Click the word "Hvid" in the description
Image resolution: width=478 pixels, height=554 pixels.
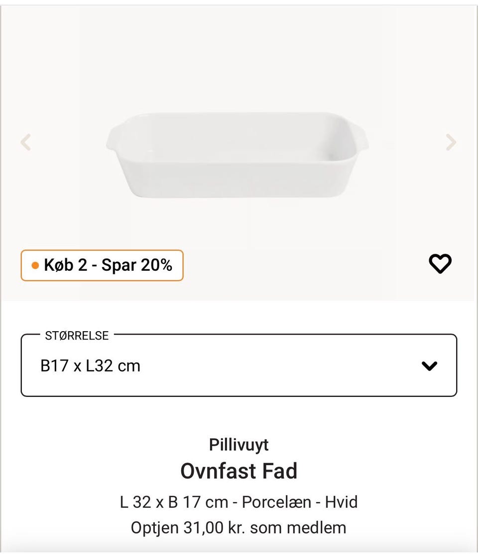[342, 502]
